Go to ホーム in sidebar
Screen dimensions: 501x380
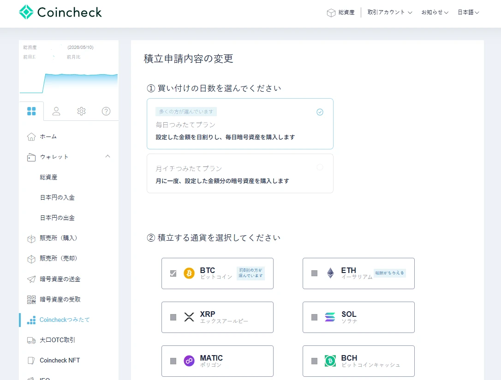[x=48, y=137]
